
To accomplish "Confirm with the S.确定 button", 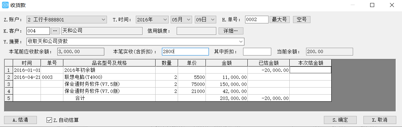I will pyautogui.click(x=340, y=120).
